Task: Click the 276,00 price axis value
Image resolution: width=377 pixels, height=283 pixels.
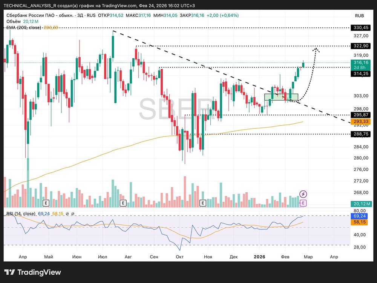Action: [361, 169]
